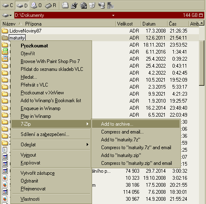Viewport: 206px width, 204px height.
Task: Click the scrollbar up arrow
Action: tap(202, 23)
